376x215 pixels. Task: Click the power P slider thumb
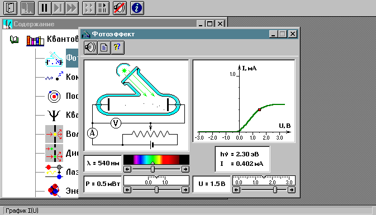point(156,190)
